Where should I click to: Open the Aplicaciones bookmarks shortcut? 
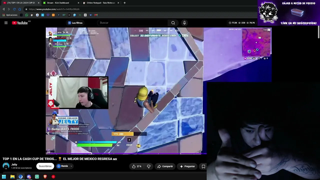[10, 15]
